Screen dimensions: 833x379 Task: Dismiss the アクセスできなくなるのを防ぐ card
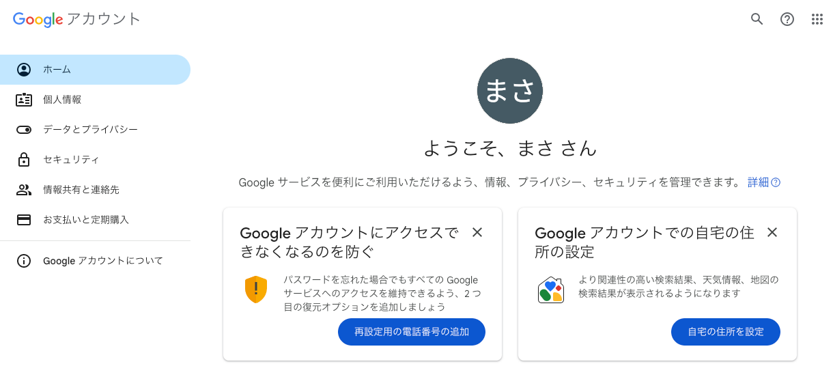tap(477, 232)
